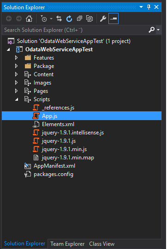Click the magnifier search icon
The height and width of the screenshot is (249, 167).
click(x=152, y=30)
